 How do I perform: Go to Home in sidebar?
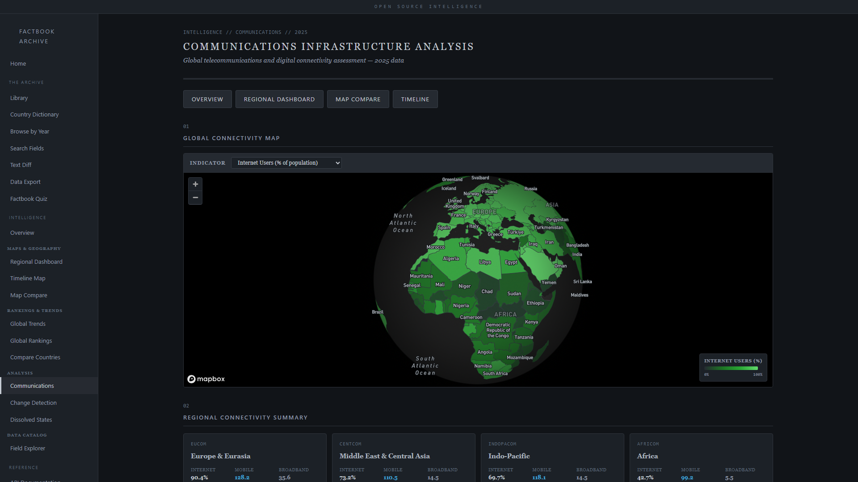(x=18, y=64)
